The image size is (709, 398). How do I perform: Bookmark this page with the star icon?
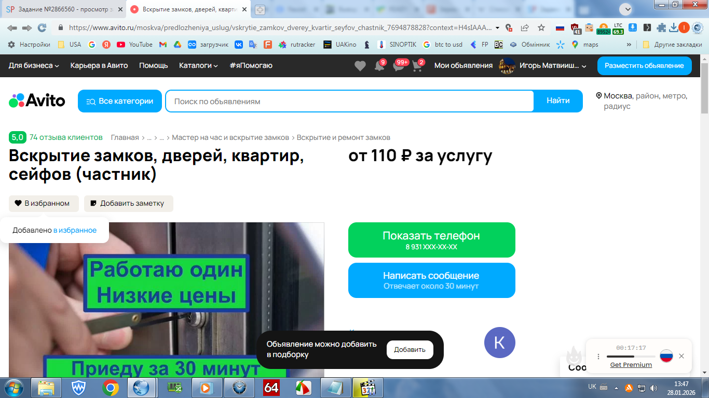(x=541, y=27)
